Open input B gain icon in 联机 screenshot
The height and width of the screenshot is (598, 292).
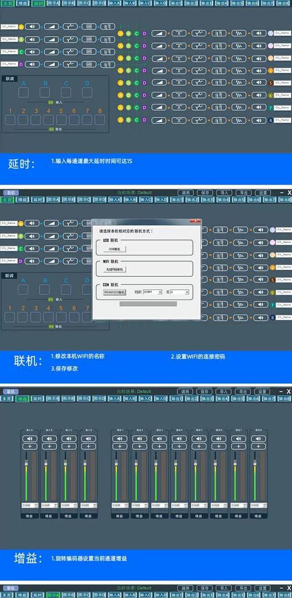(x=51, y=236)
